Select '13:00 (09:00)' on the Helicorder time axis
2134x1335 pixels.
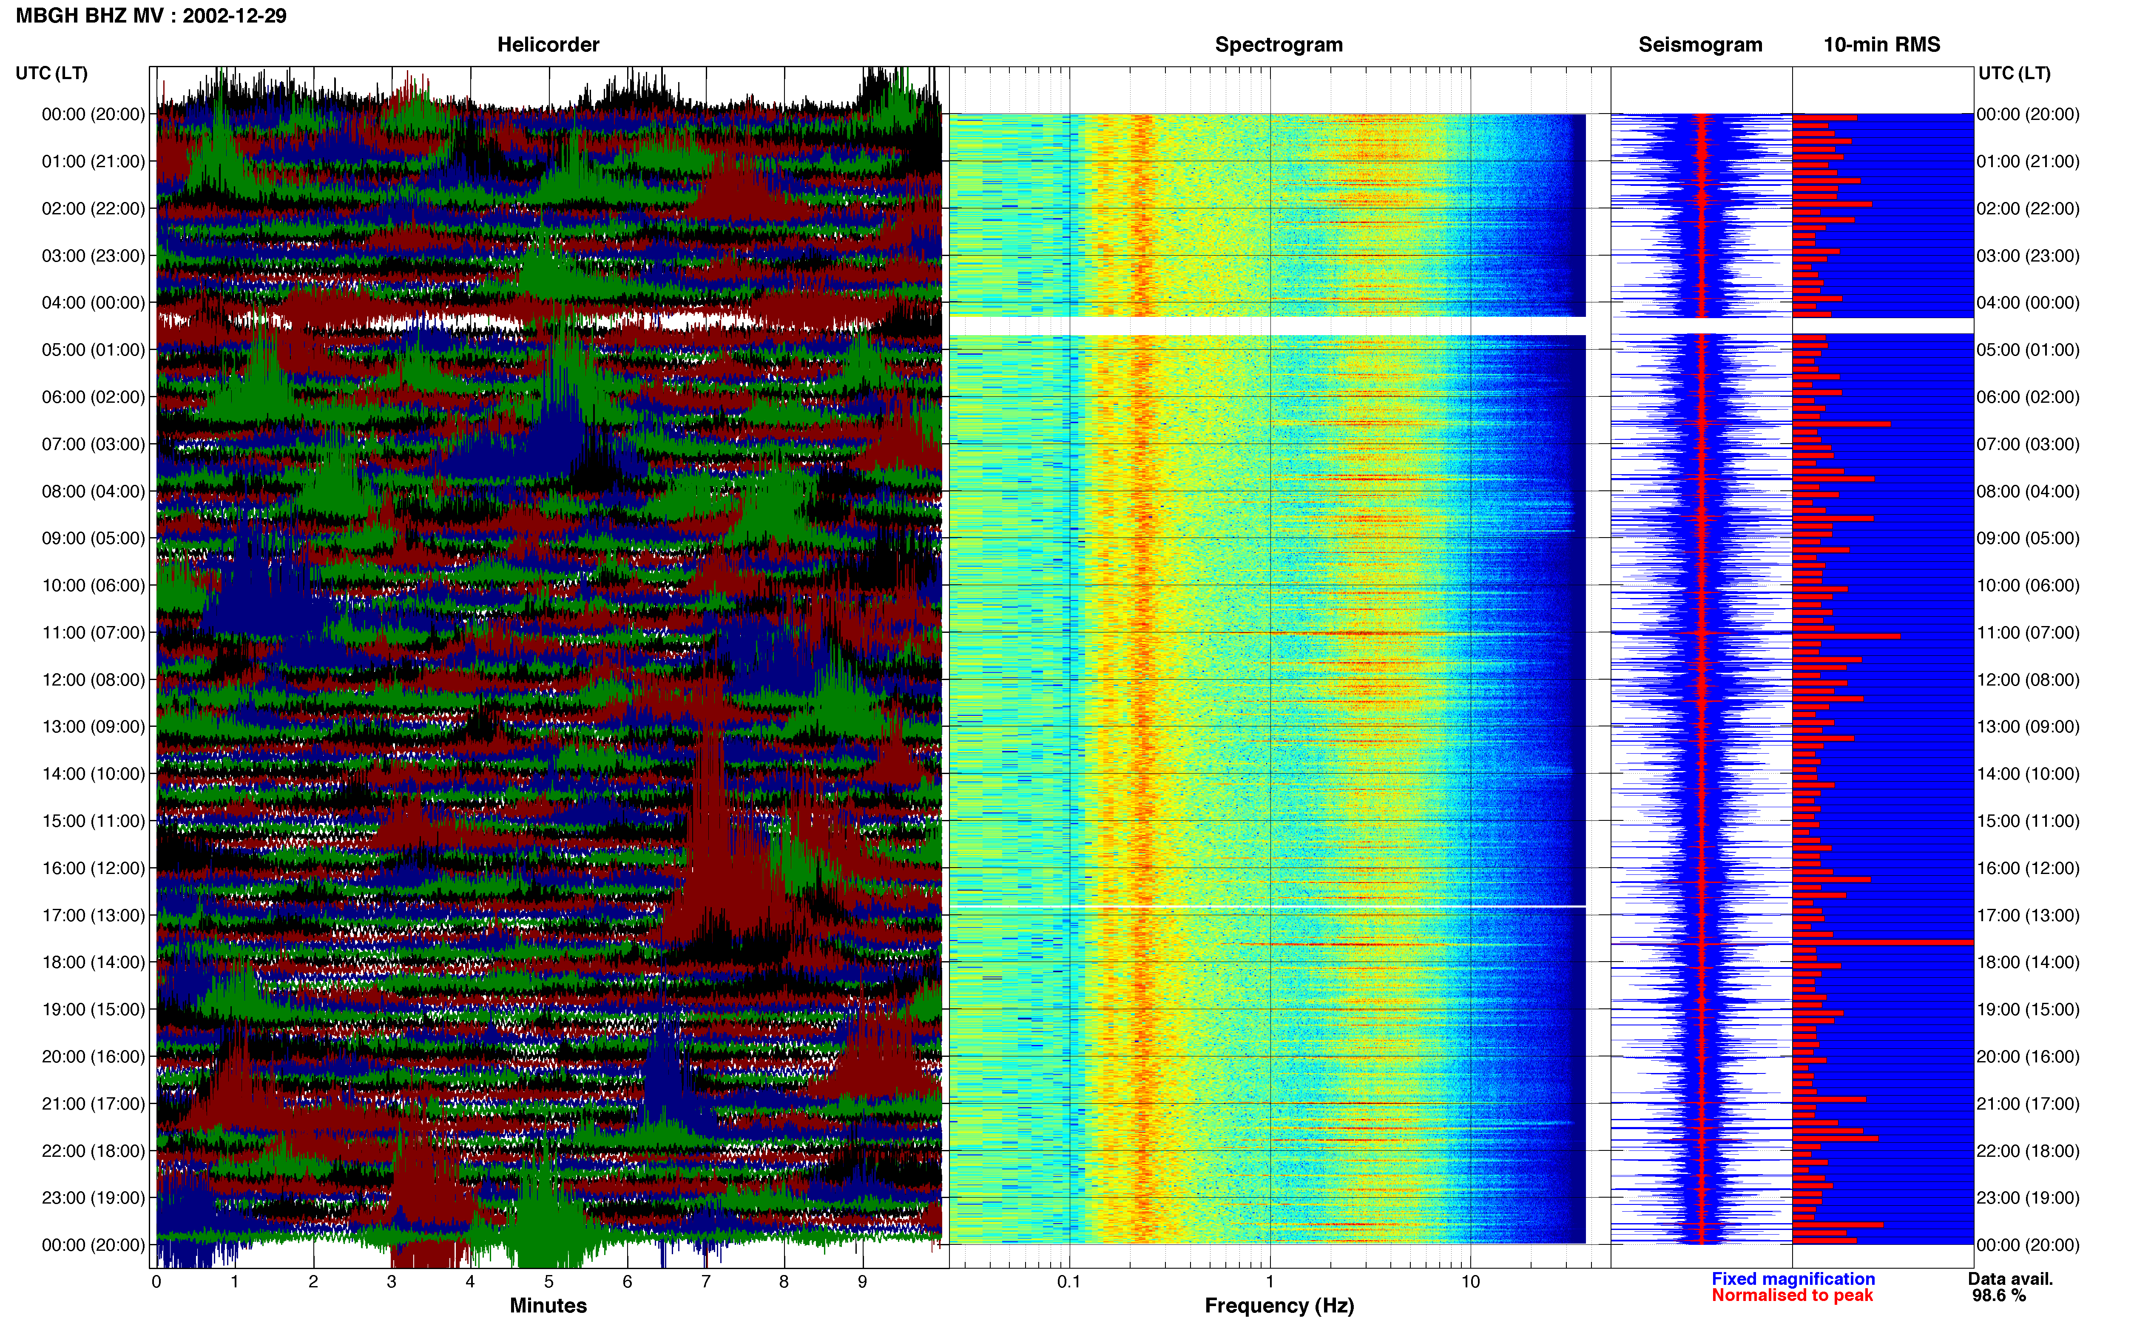(x=94, y=727)
